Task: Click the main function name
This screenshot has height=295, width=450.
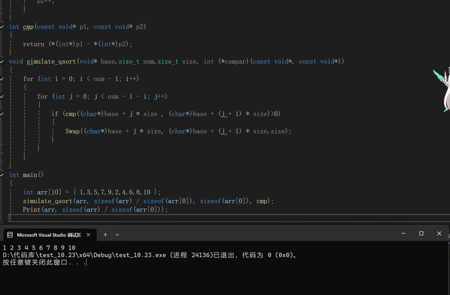Action: pyautogui.click(x=30, y=175)
